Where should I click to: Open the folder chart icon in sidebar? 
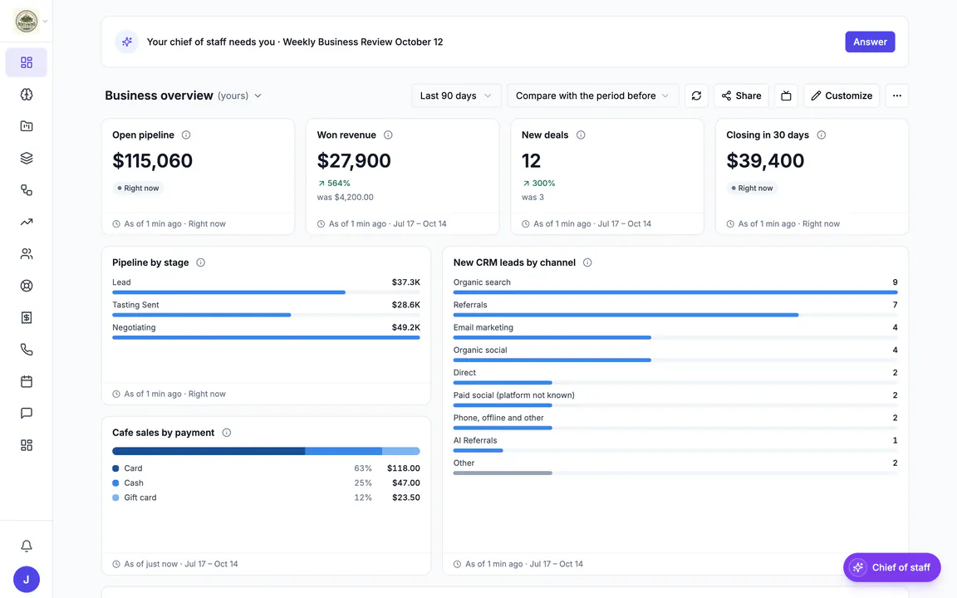[27, 126]
